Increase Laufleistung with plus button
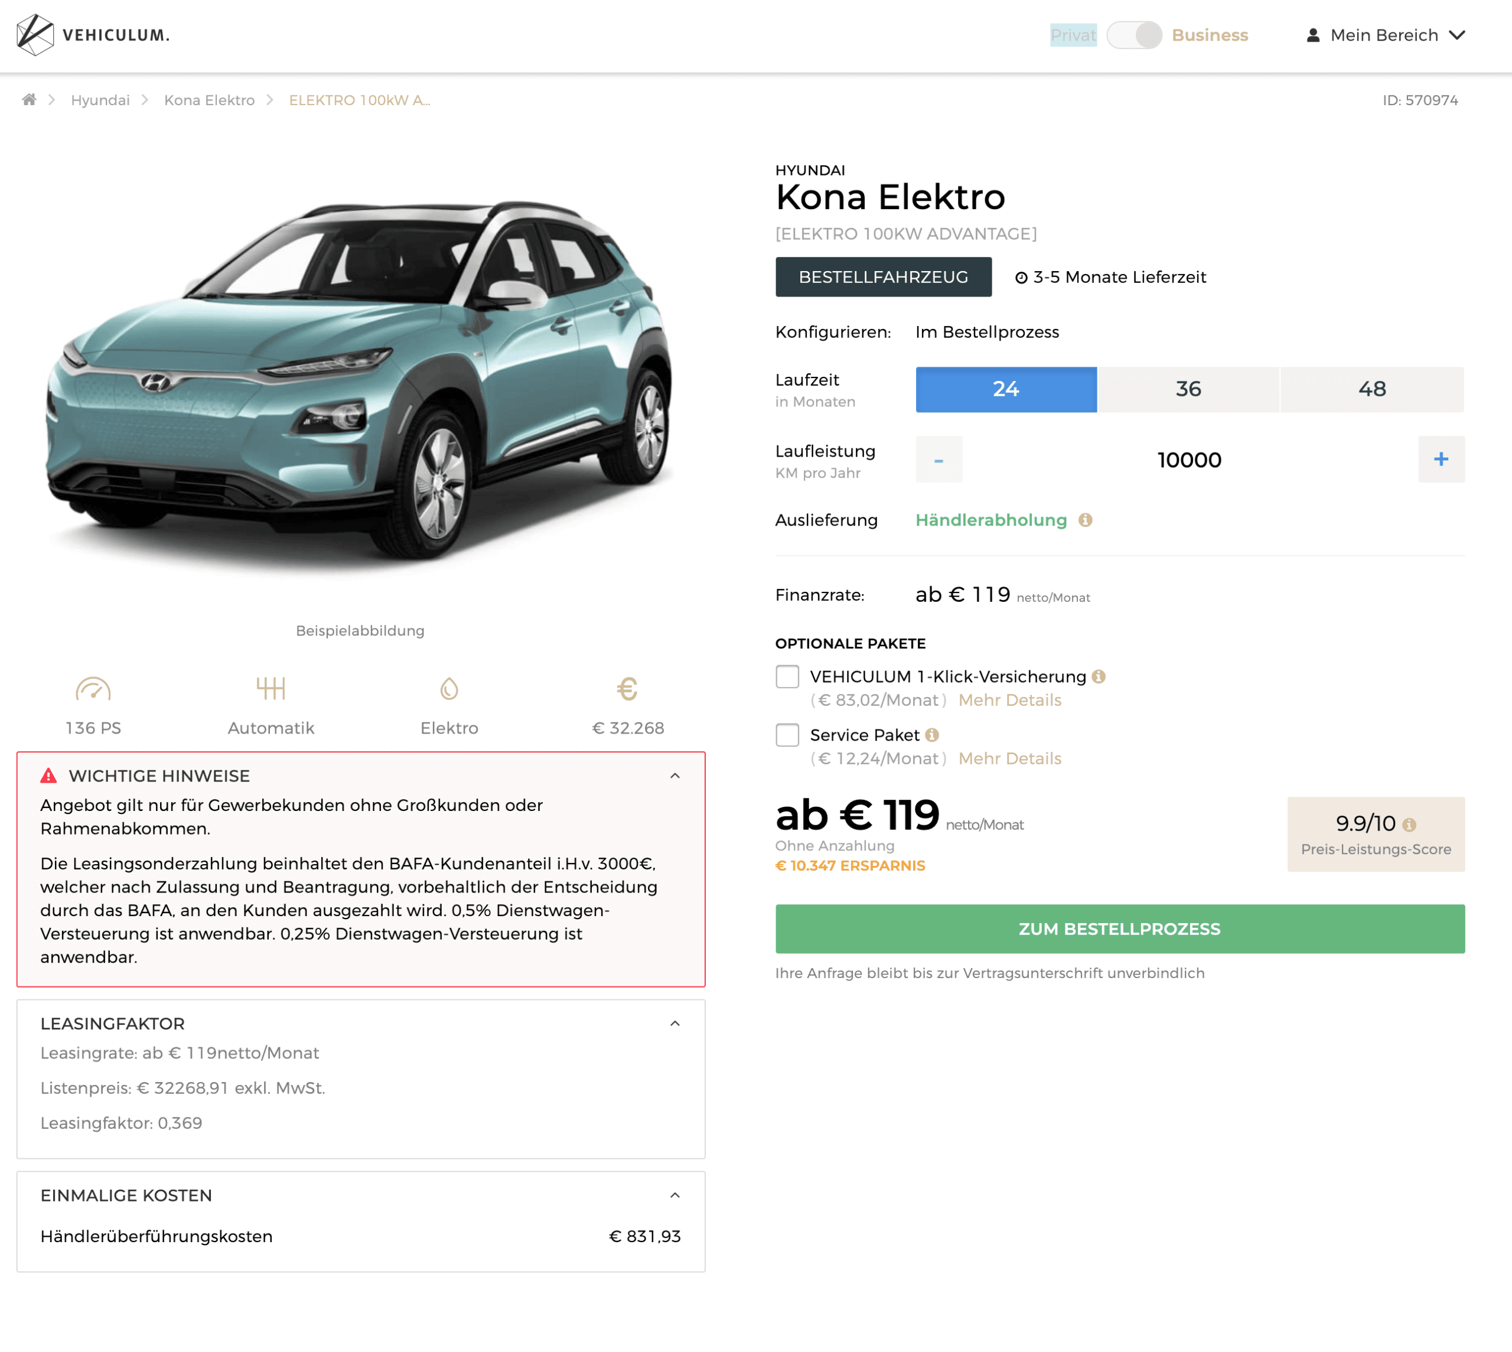Screen dimensions: 1512x1352 coord(1442,459)
